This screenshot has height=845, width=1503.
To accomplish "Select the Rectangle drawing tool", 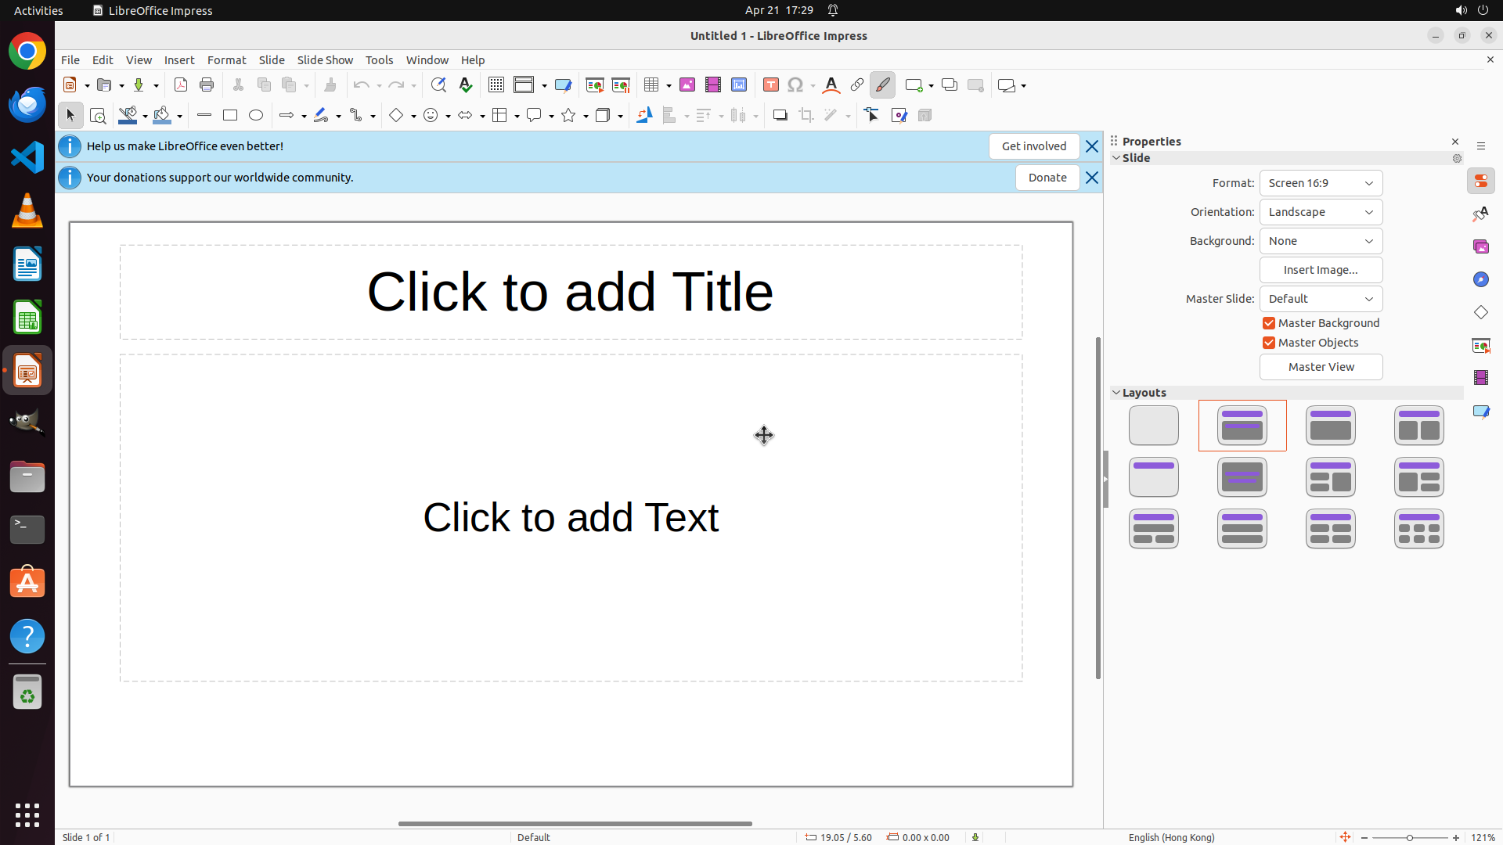I will point(230,116).
